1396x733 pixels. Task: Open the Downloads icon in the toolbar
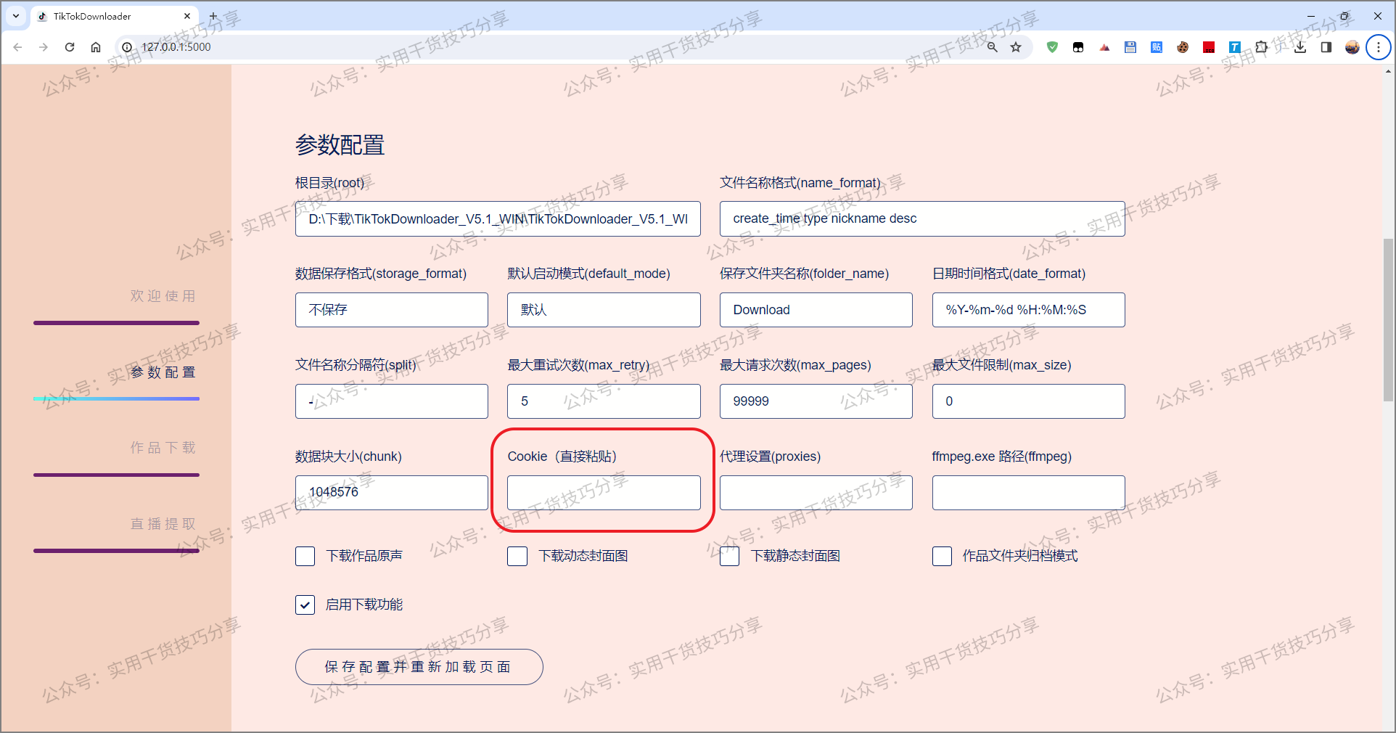[x=1299, y=46]
